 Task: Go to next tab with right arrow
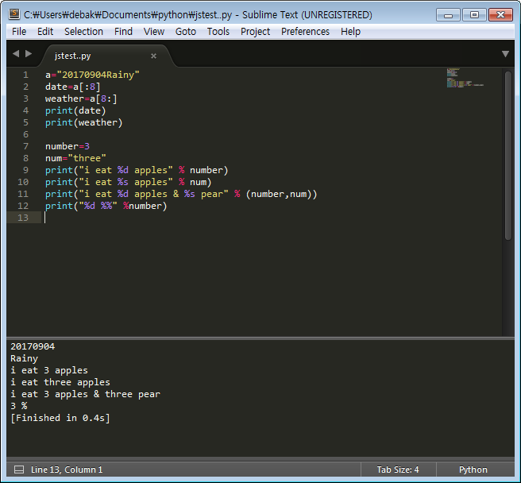29,54
